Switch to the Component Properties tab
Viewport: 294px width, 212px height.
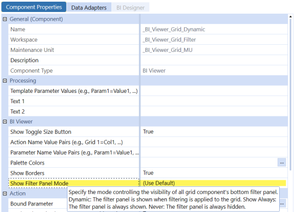34,7
